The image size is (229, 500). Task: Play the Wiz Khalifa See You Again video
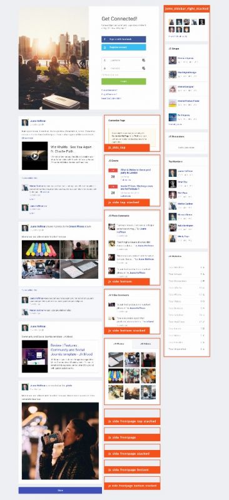tap(35, 156)
